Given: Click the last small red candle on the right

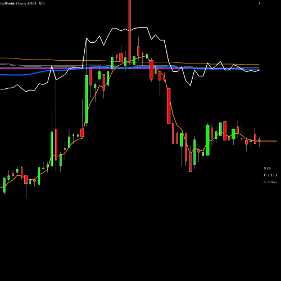Looking at the screenshot, I should coord(259,140).
